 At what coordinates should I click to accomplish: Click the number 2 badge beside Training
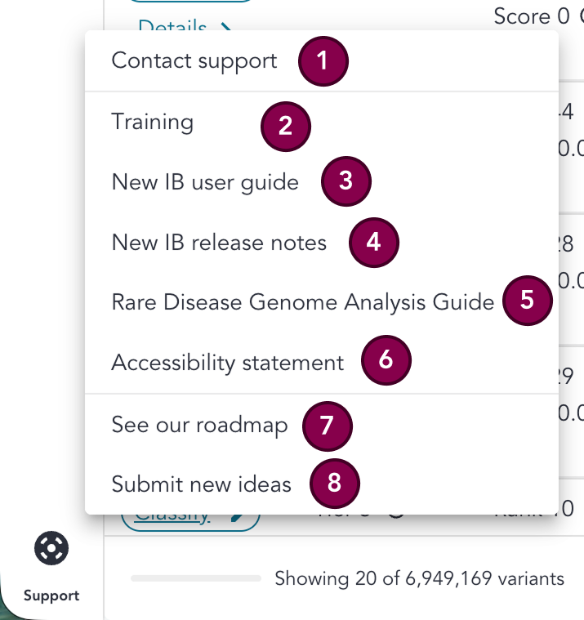point(286,126)
